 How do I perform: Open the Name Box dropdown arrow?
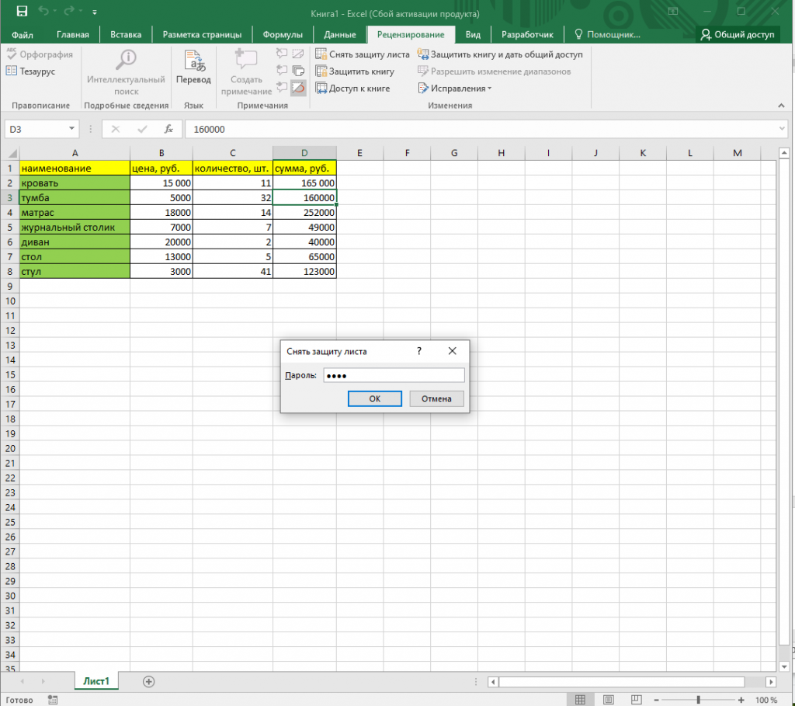[x=71, y=129]
